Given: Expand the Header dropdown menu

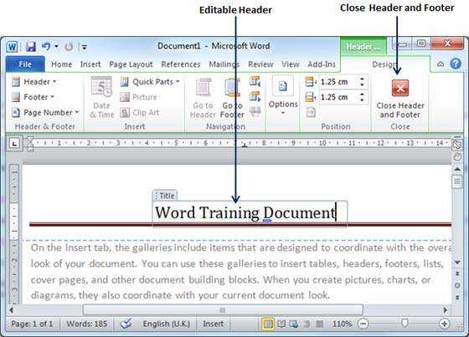Looking at the screenshot, I should (33, 82).
